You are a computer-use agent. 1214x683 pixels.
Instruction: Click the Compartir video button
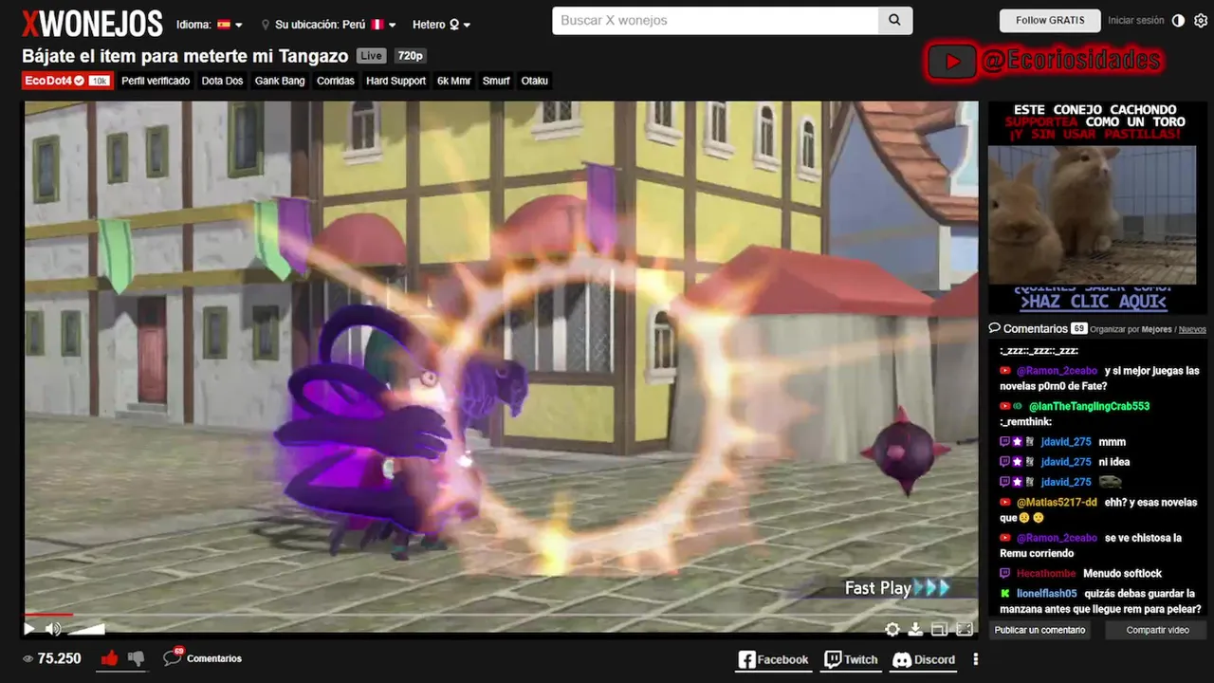point(1157,630)
